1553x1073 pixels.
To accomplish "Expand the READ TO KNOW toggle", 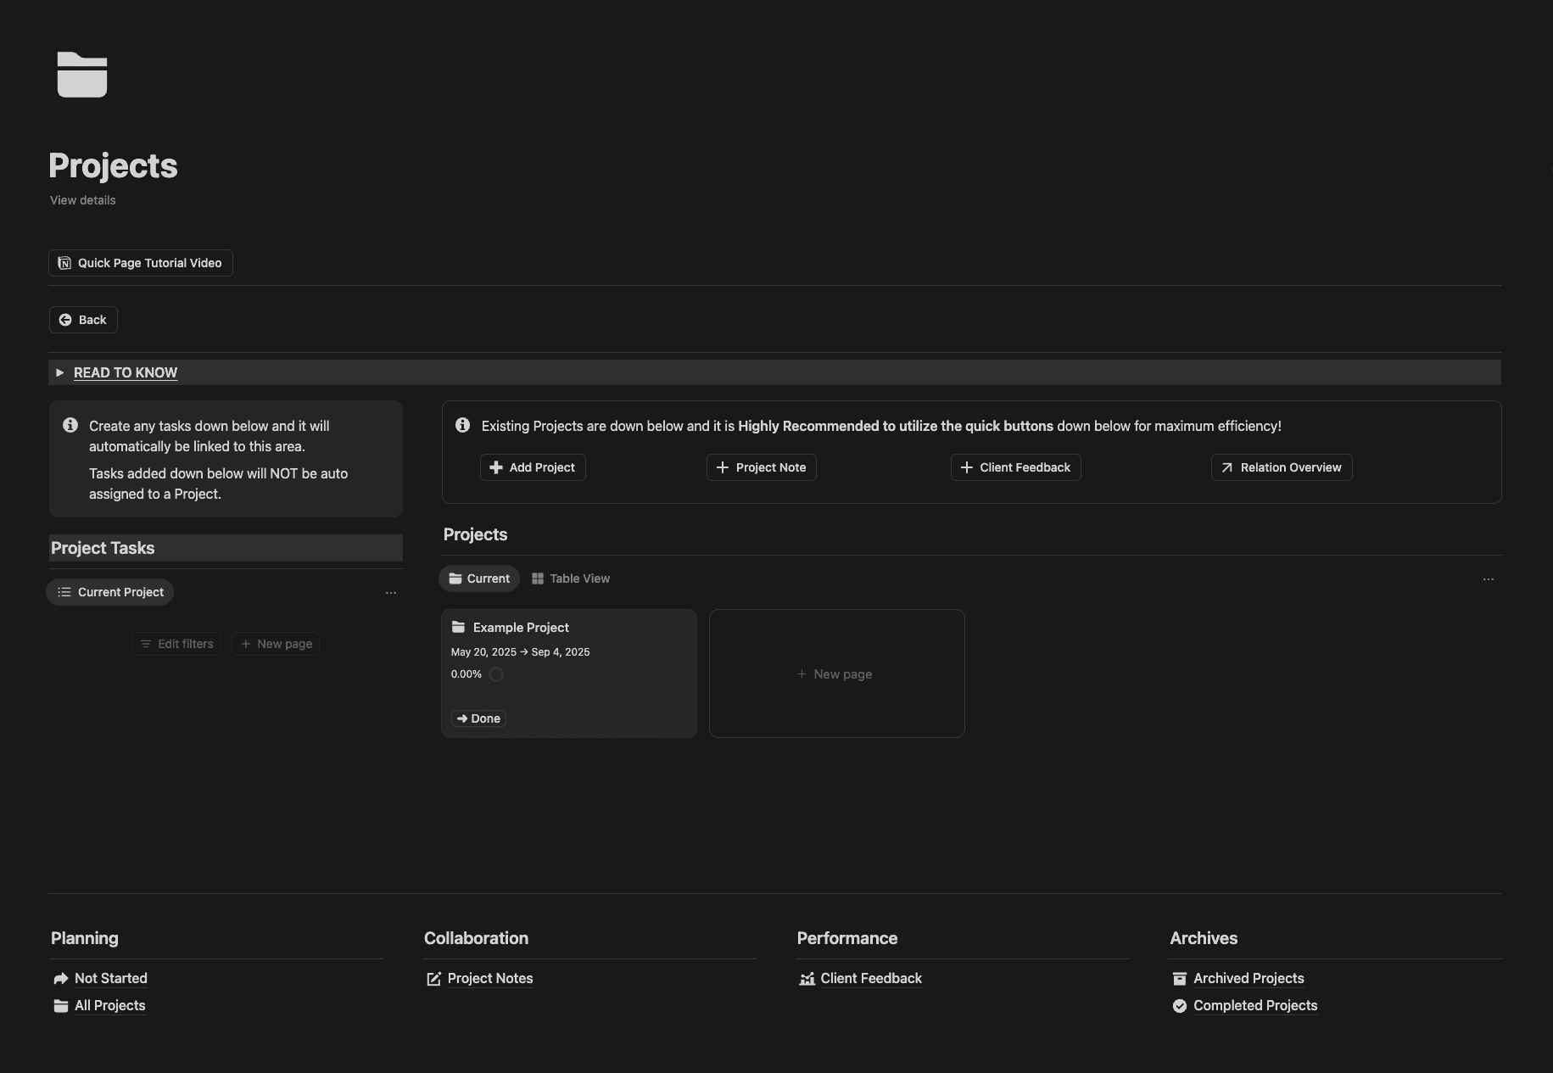I will coord(60,372).
